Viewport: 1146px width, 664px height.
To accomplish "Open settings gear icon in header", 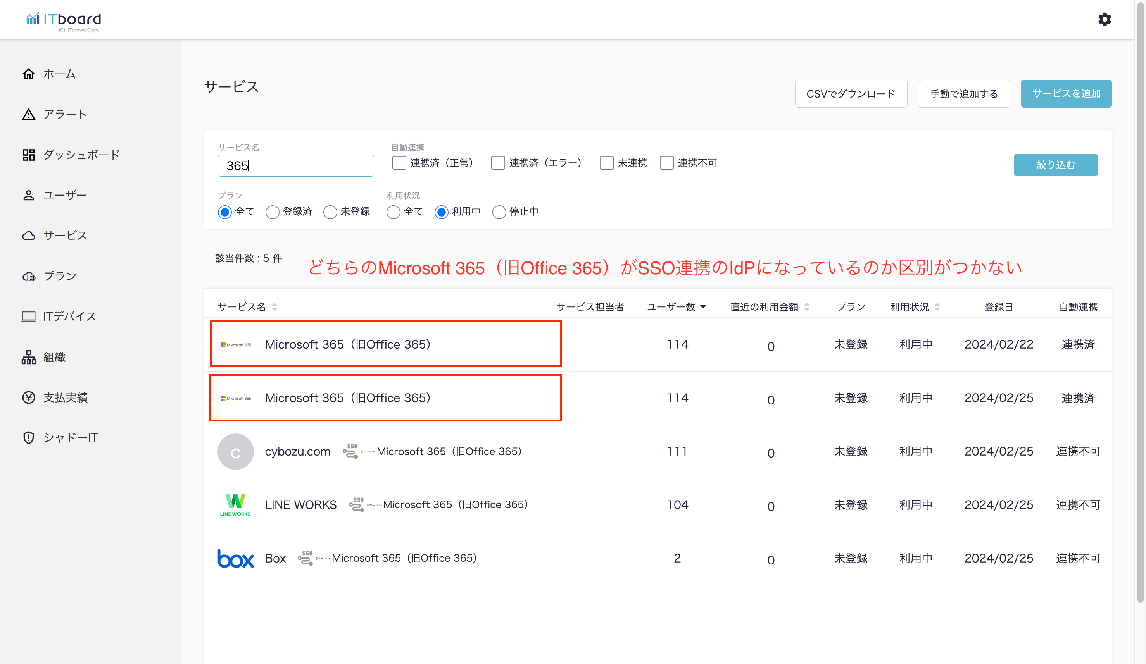I will [1104, 19].
